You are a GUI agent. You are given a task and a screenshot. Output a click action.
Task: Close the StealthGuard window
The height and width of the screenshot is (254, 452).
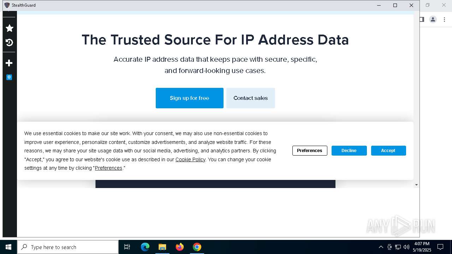(x=411, y=5)
